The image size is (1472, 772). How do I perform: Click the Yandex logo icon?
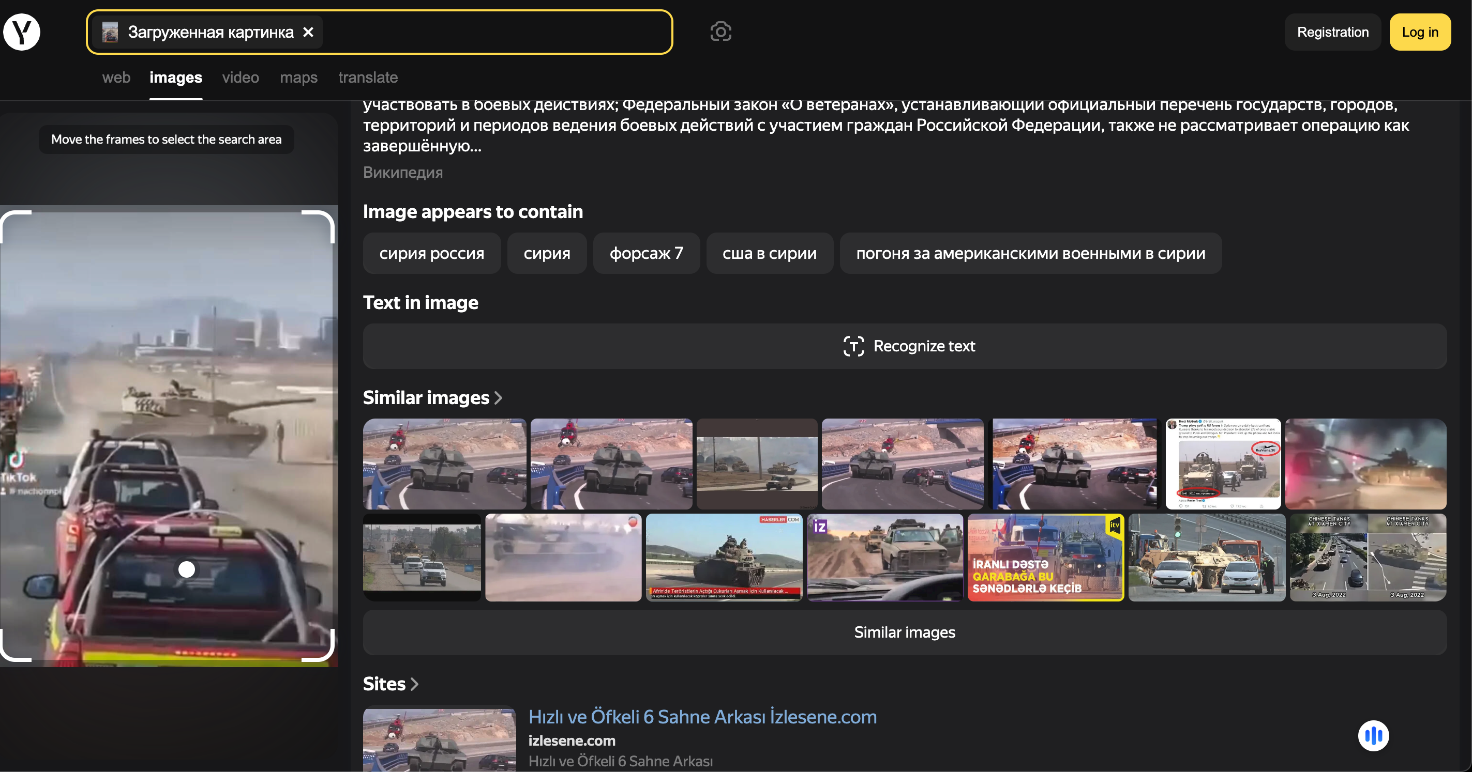(x=22, y=32)
